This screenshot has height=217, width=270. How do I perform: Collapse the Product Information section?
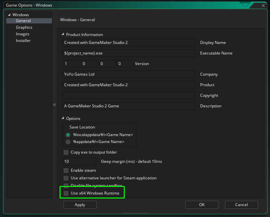tap(62, 34)
